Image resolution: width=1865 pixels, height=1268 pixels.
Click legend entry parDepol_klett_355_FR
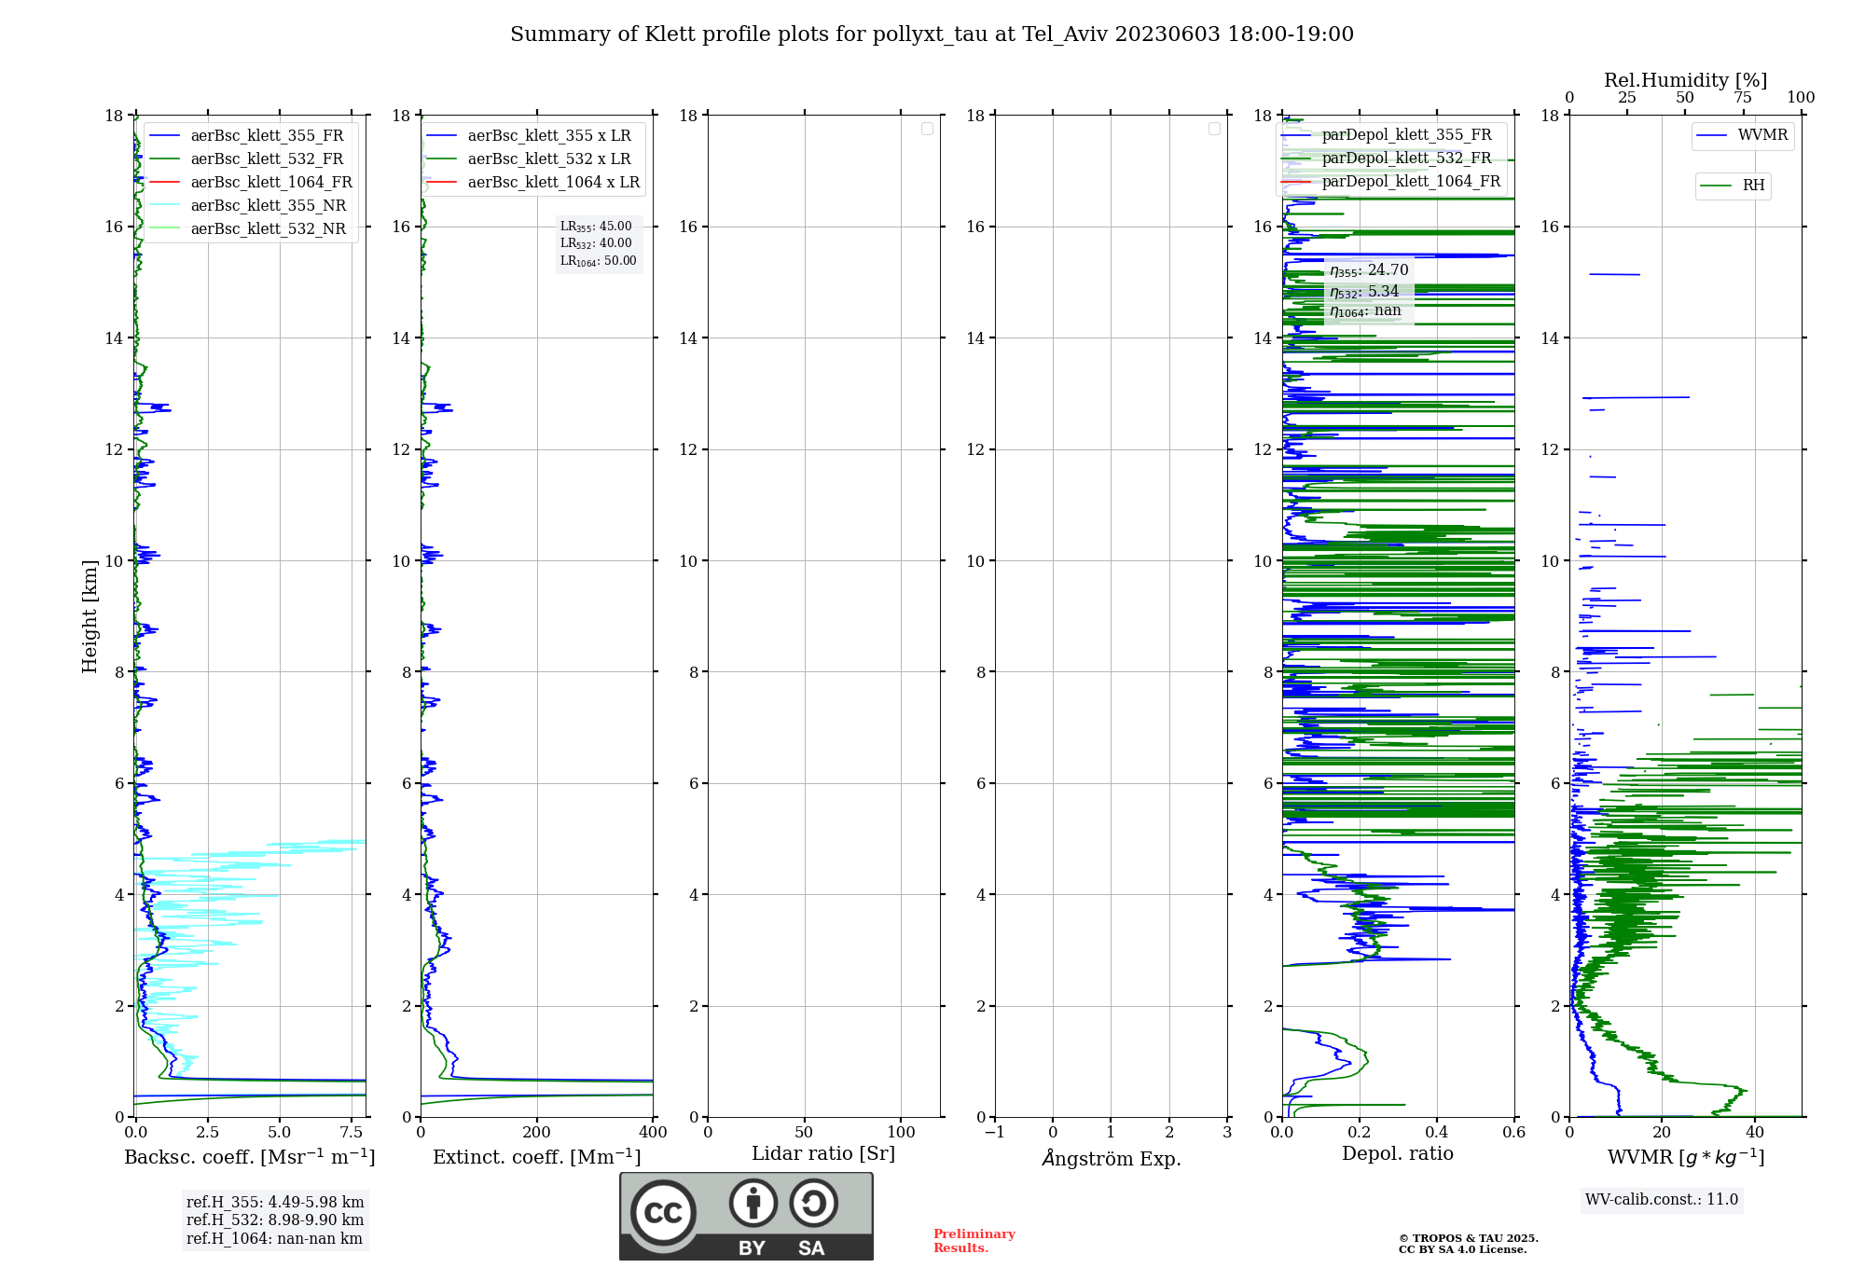point(1388,135)
